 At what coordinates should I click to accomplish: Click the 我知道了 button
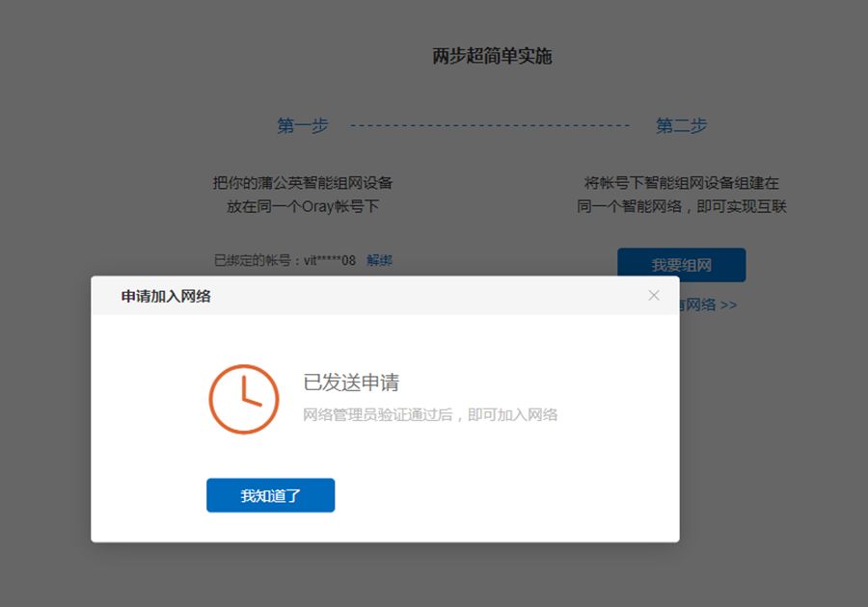tap(271, 495)
